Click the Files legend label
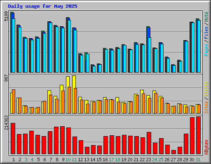Viewport: 211px width, 164px height. [x=206, y=33]
